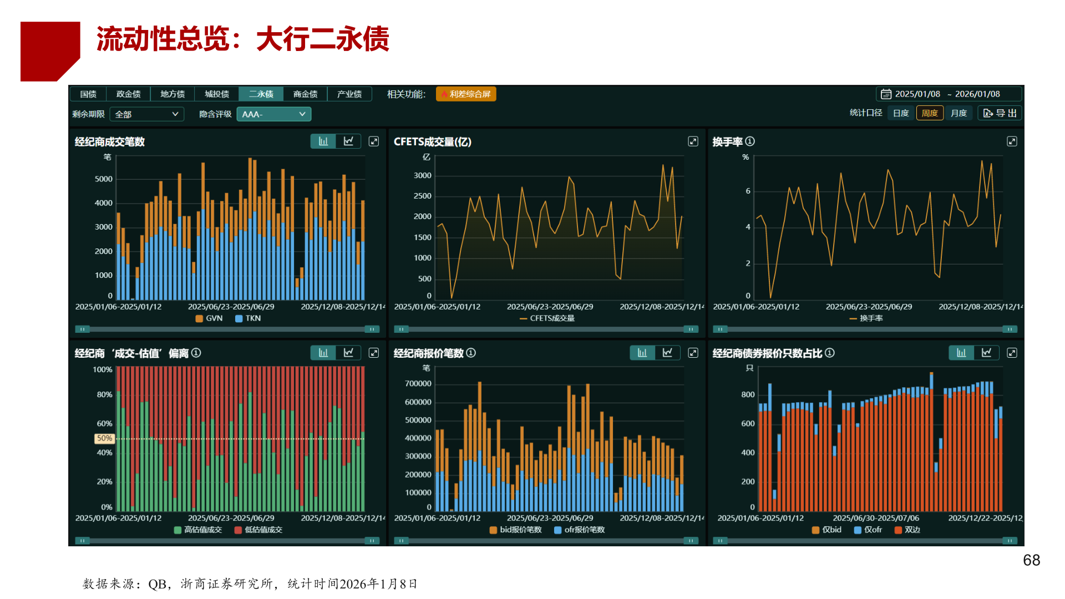Expand the 换手率 chart to fullscreen
The height and width of the screenshot is (599, 1065).
[1012, 141]
